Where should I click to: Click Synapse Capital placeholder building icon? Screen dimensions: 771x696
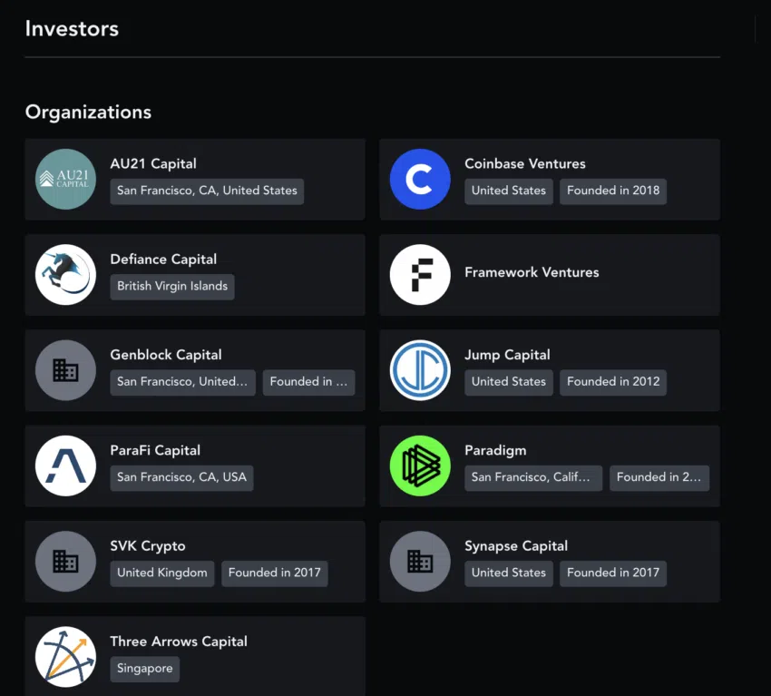pyautogui.click(x=420, y=561)
